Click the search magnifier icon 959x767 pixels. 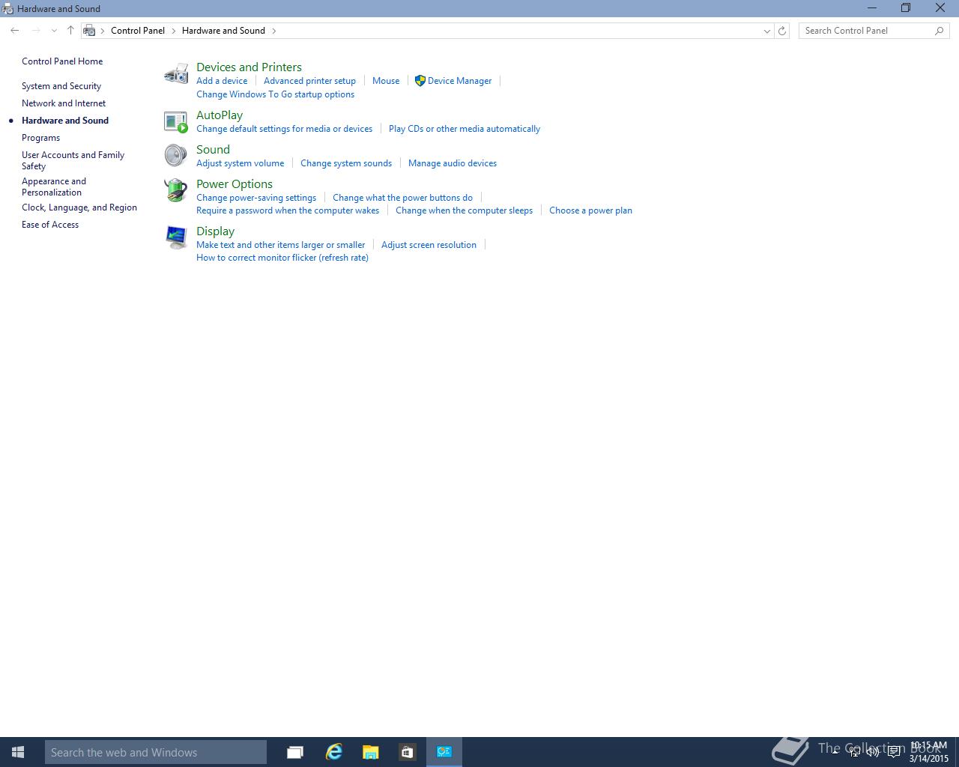939,31
